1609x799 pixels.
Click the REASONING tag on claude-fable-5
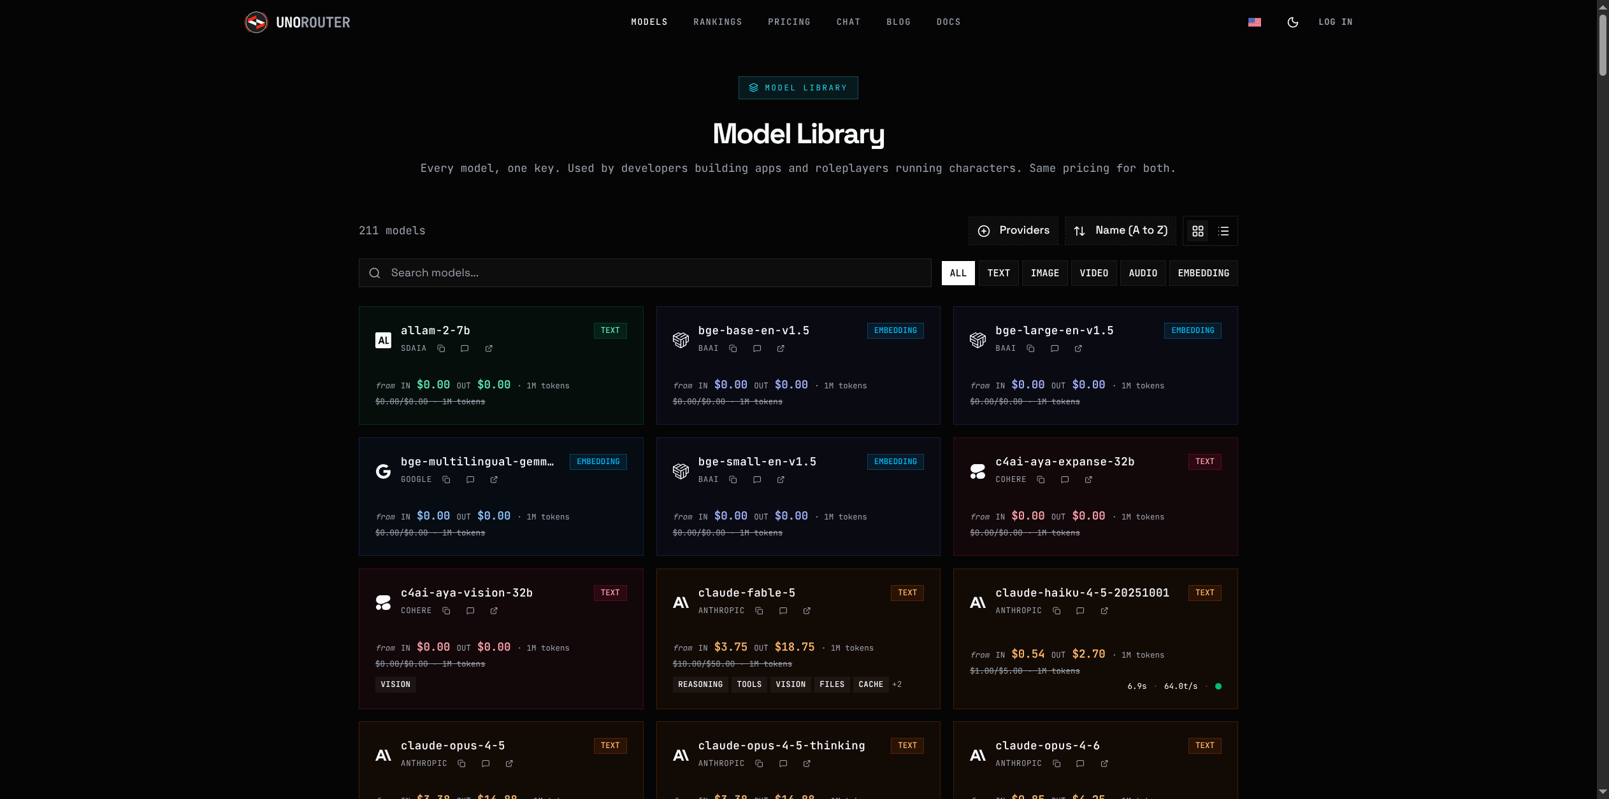700,684
